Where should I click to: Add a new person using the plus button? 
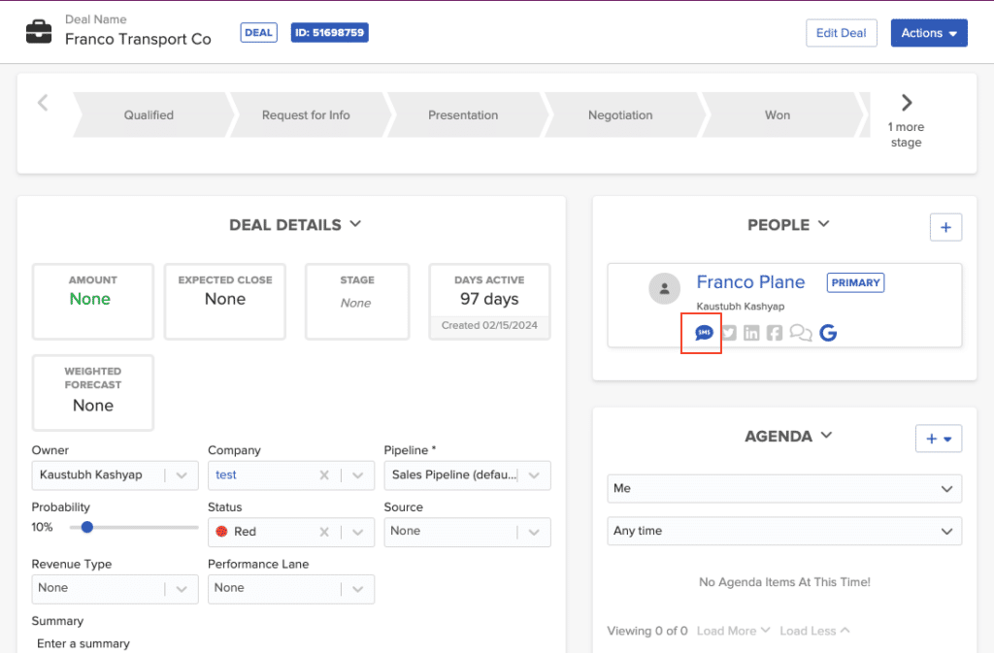(x=945, y=226)
